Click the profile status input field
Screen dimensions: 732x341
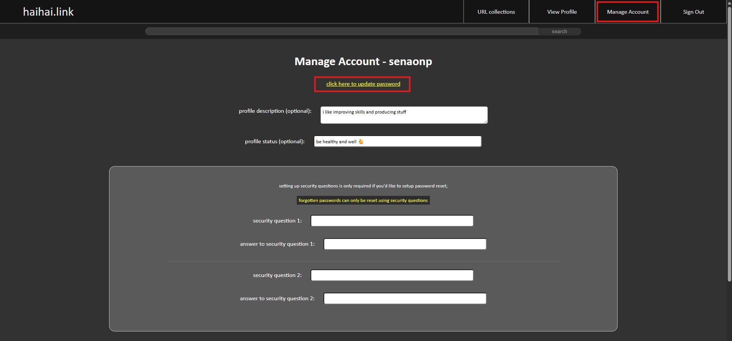(420, 141)
